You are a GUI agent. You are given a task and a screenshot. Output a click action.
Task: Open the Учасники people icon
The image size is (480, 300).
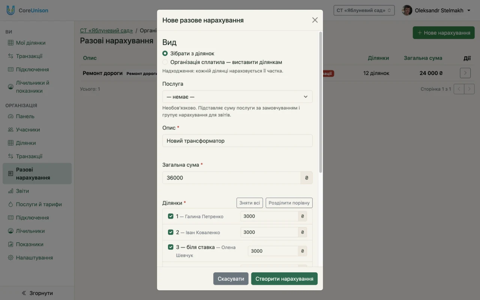pos(10,130)
